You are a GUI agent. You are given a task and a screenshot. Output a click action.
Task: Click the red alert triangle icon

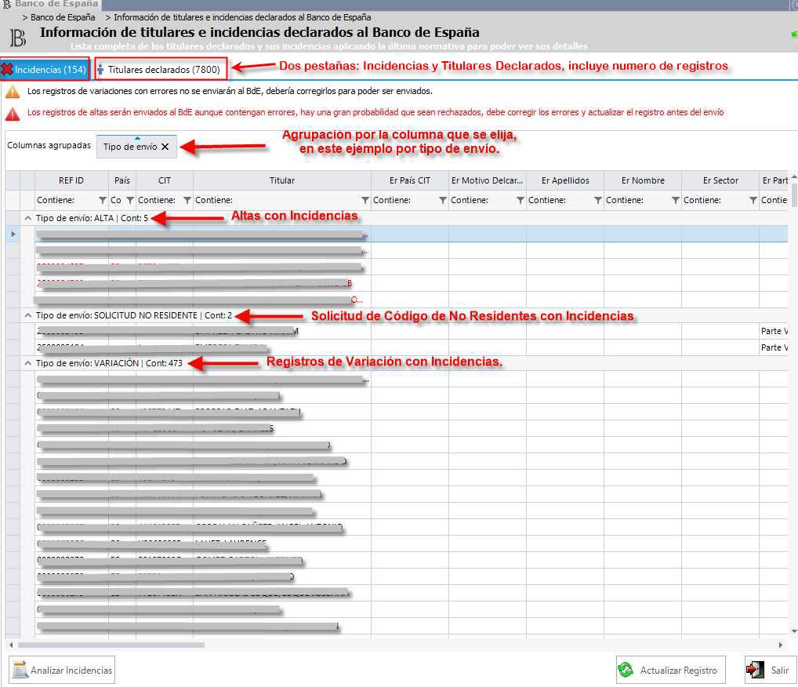click(x=13, y=114)
